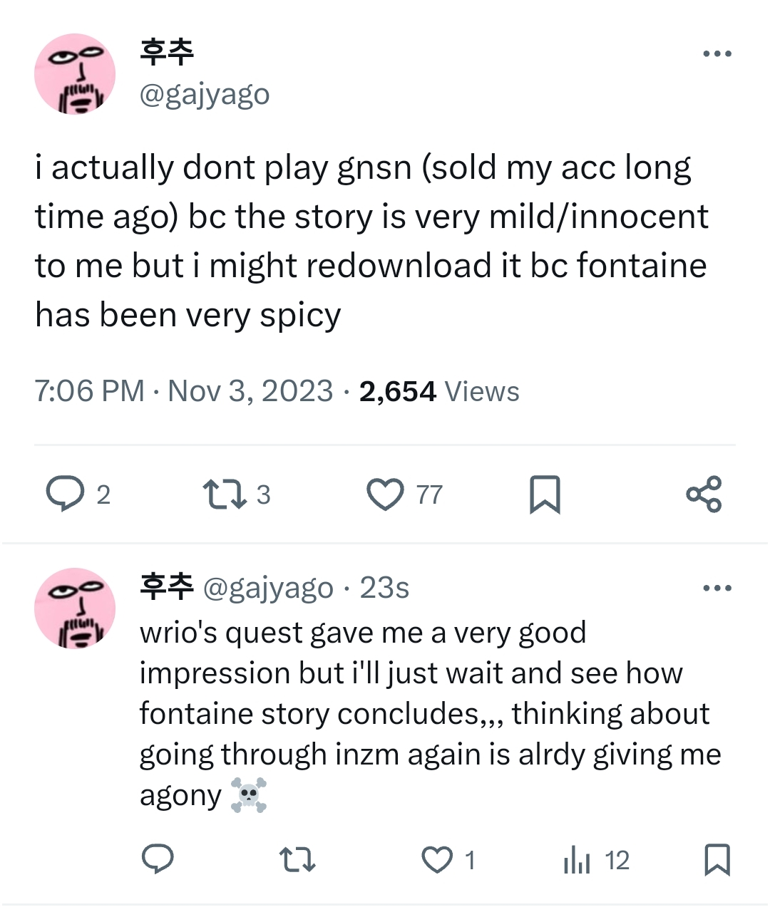Viewport: 770px width, 912px height.
Task: Click the 23s timestamp on the reply
Action: [384, 588]
